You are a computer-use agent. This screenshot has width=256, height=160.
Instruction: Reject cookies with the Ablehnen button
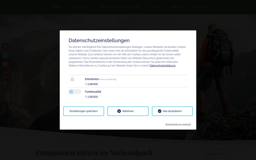(x=128, y=111)
